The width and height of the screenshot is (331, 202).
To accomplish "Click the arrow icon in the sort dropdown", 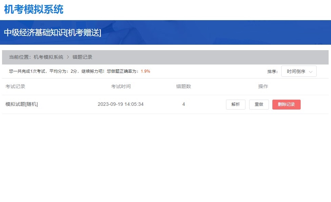I will [x=310, y=72].
